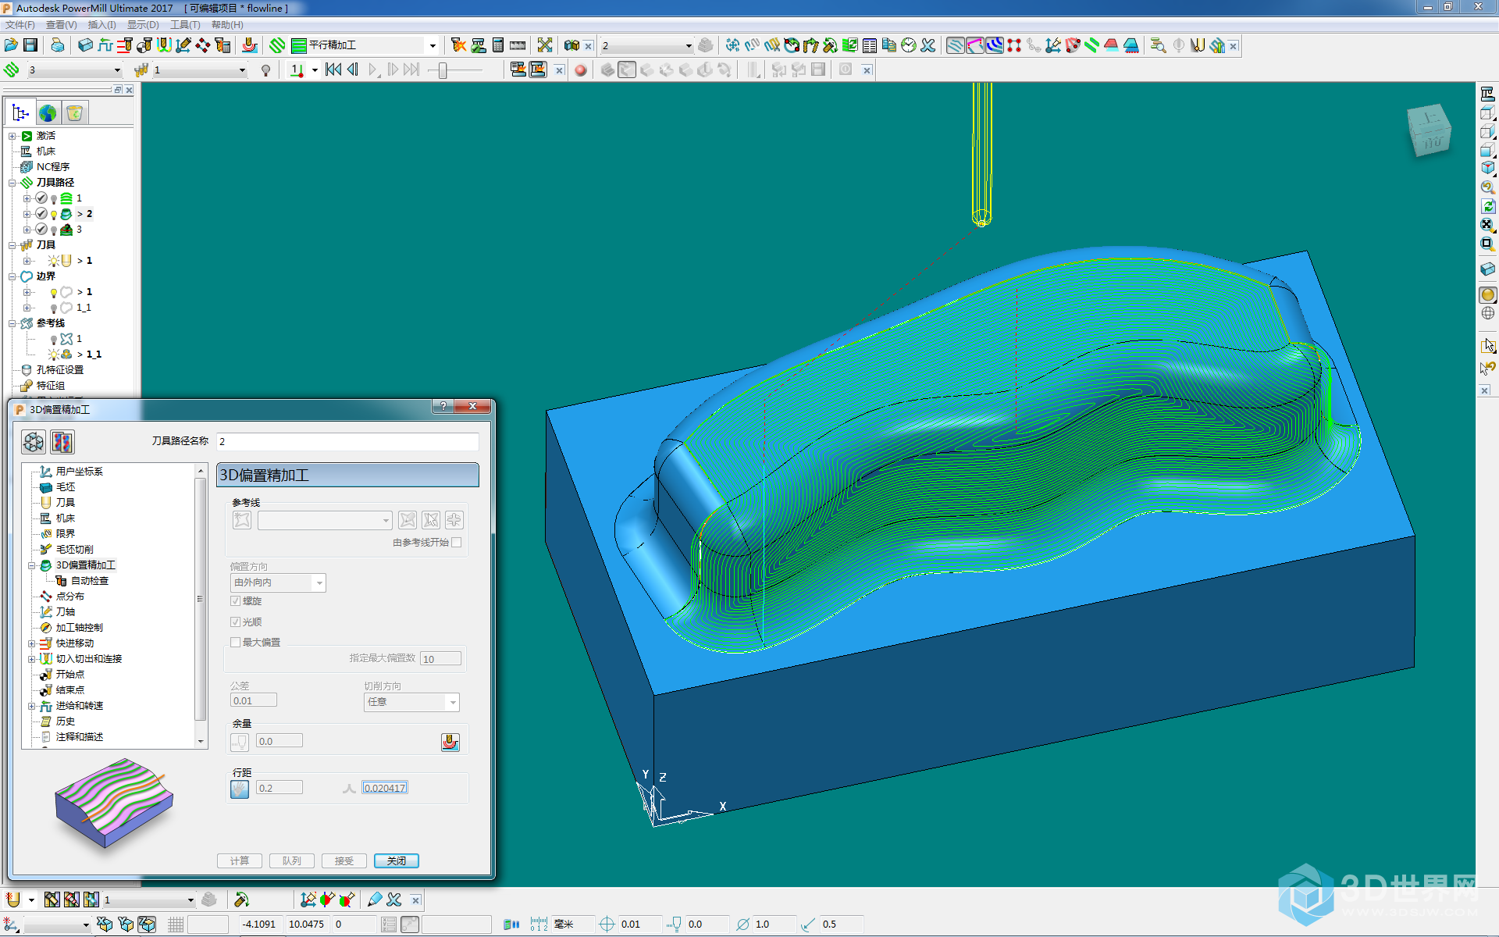Select 毛坯切削 in dialog tree
This screenshot has height=937, width=1499.
point(74,550)
